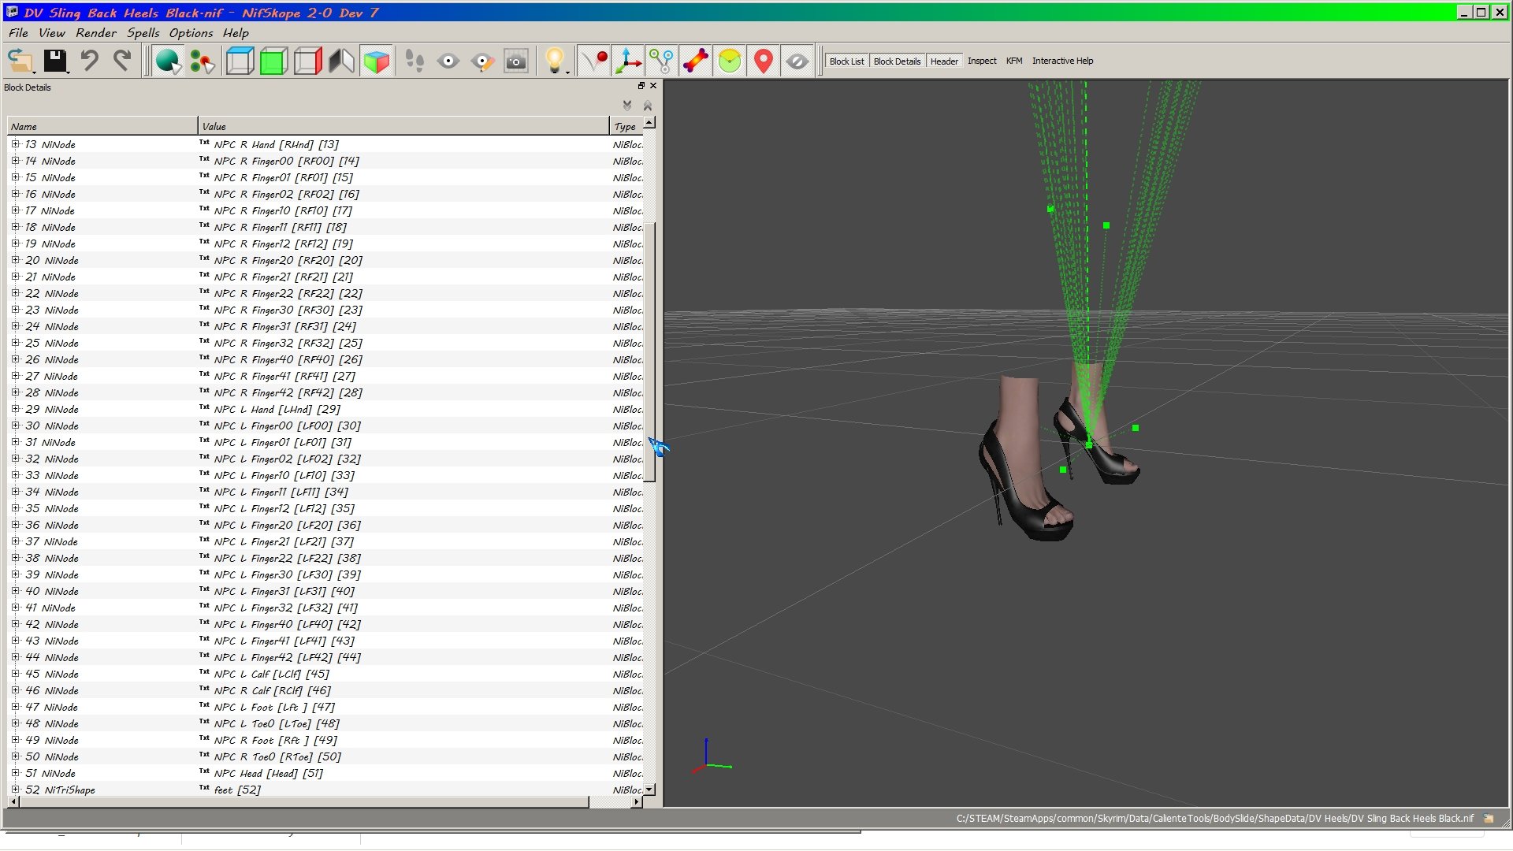The width and height of the screenshot is (1513, 851).
Task: Open the Load file icon
Action: [x=20, y=61]
